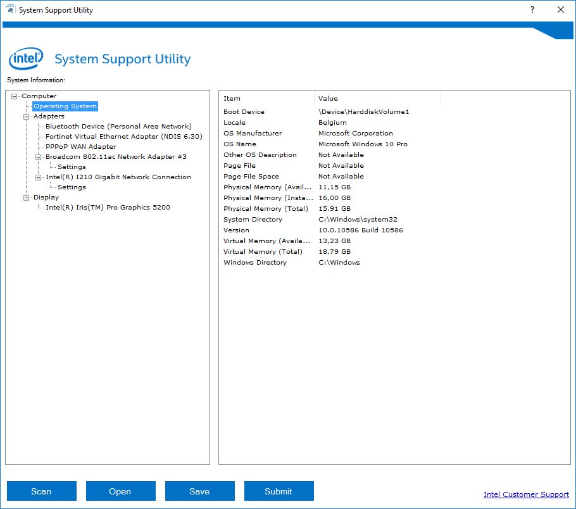Image resolution: width=576 pixels, height=509 pixels.
Task: Select the OS Name row
Action: [239, 144]
